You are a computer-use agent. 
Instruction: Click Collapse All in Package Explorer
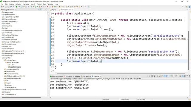[38, 10]
